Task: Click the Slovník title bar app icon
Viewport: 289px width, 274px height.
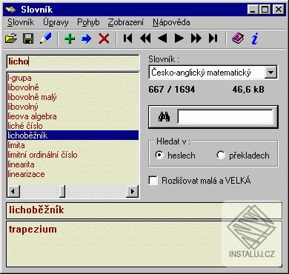Action: pyautogui.click(x=11, y=10)
